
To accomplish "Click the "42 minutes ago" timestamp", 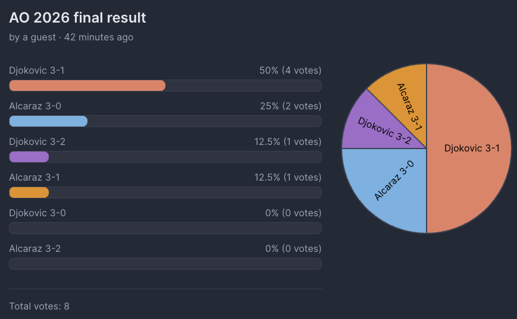I will click(x=99, y=37).
